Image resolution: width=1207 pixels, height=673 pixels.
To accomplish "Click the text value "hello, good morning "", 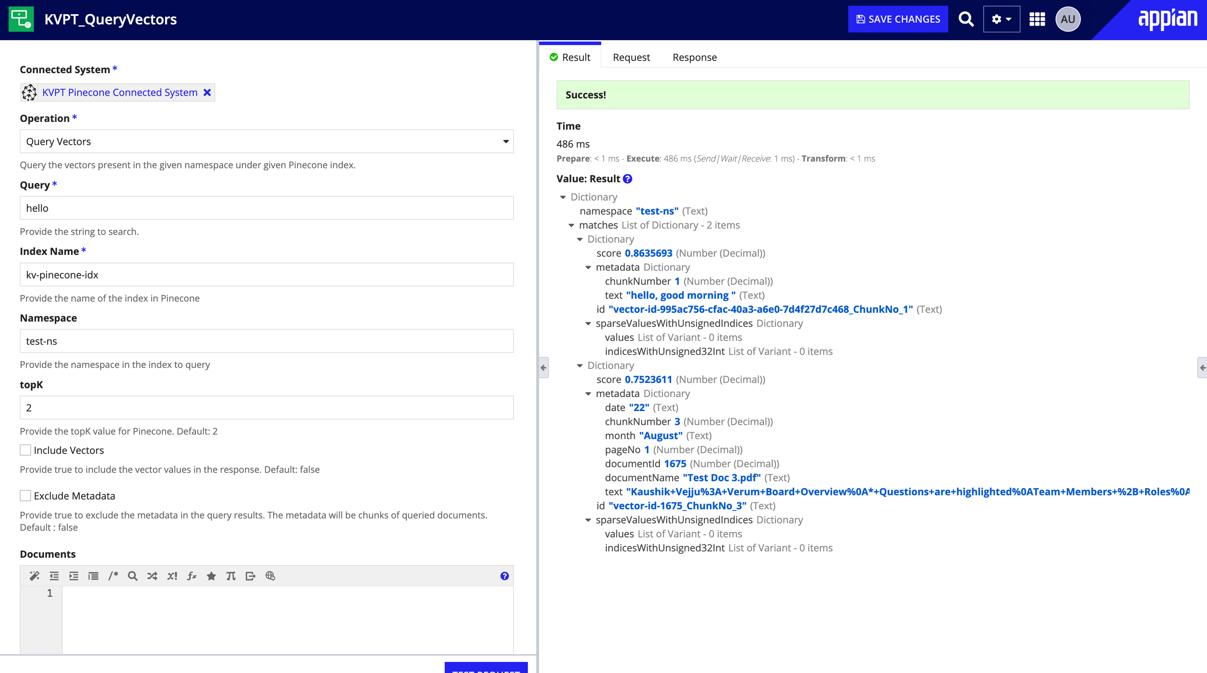I will point(681,295).
